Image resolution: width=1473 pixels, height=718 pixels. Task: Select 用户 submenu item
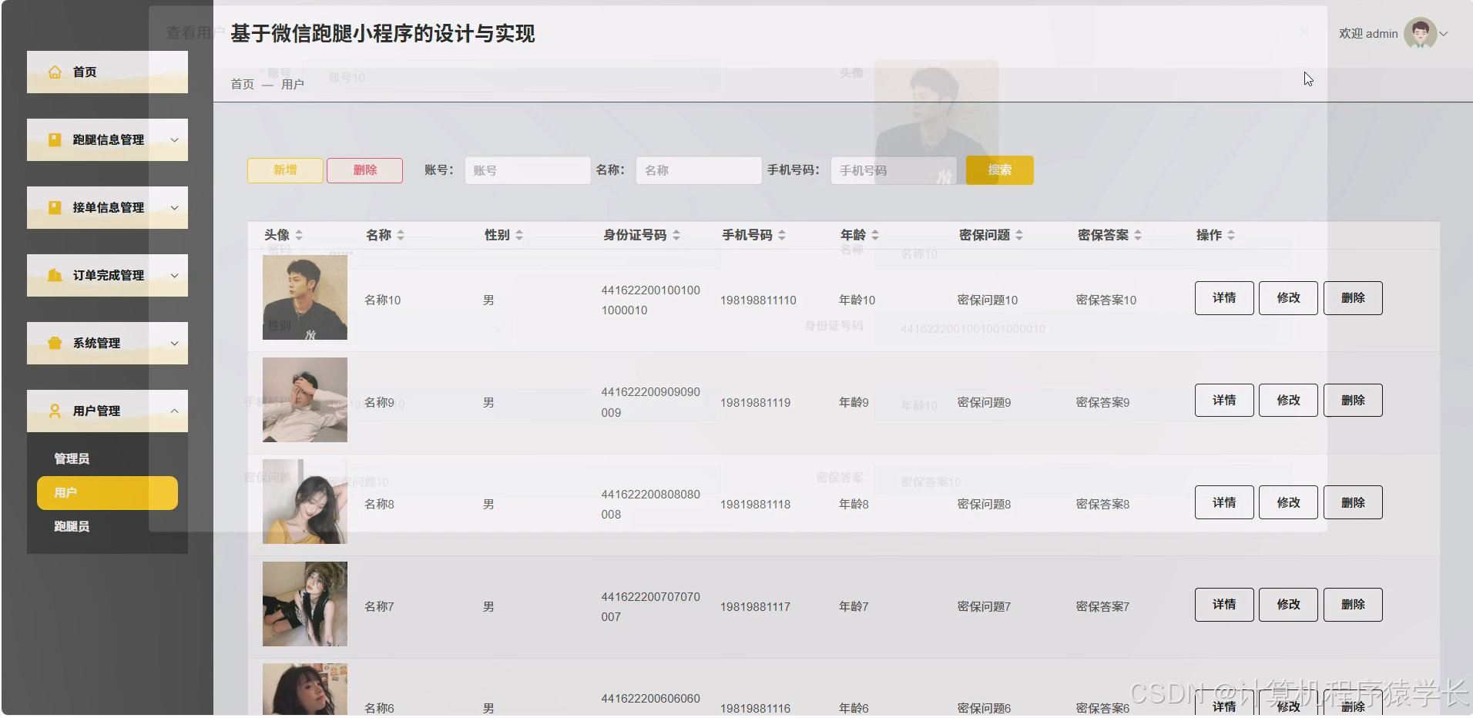coord(107,492)
